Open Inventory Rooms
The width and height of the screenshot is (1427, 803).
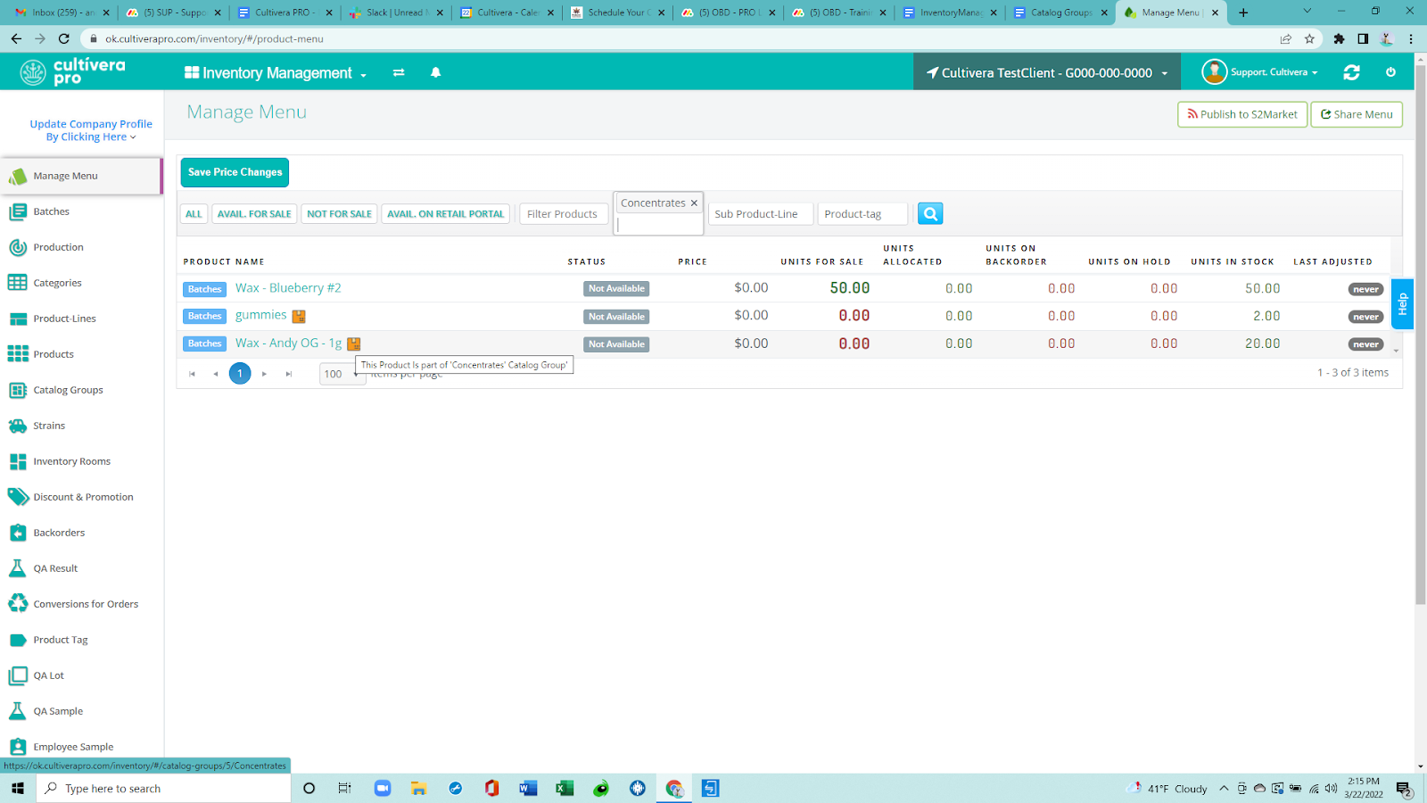tap(71, 461)
